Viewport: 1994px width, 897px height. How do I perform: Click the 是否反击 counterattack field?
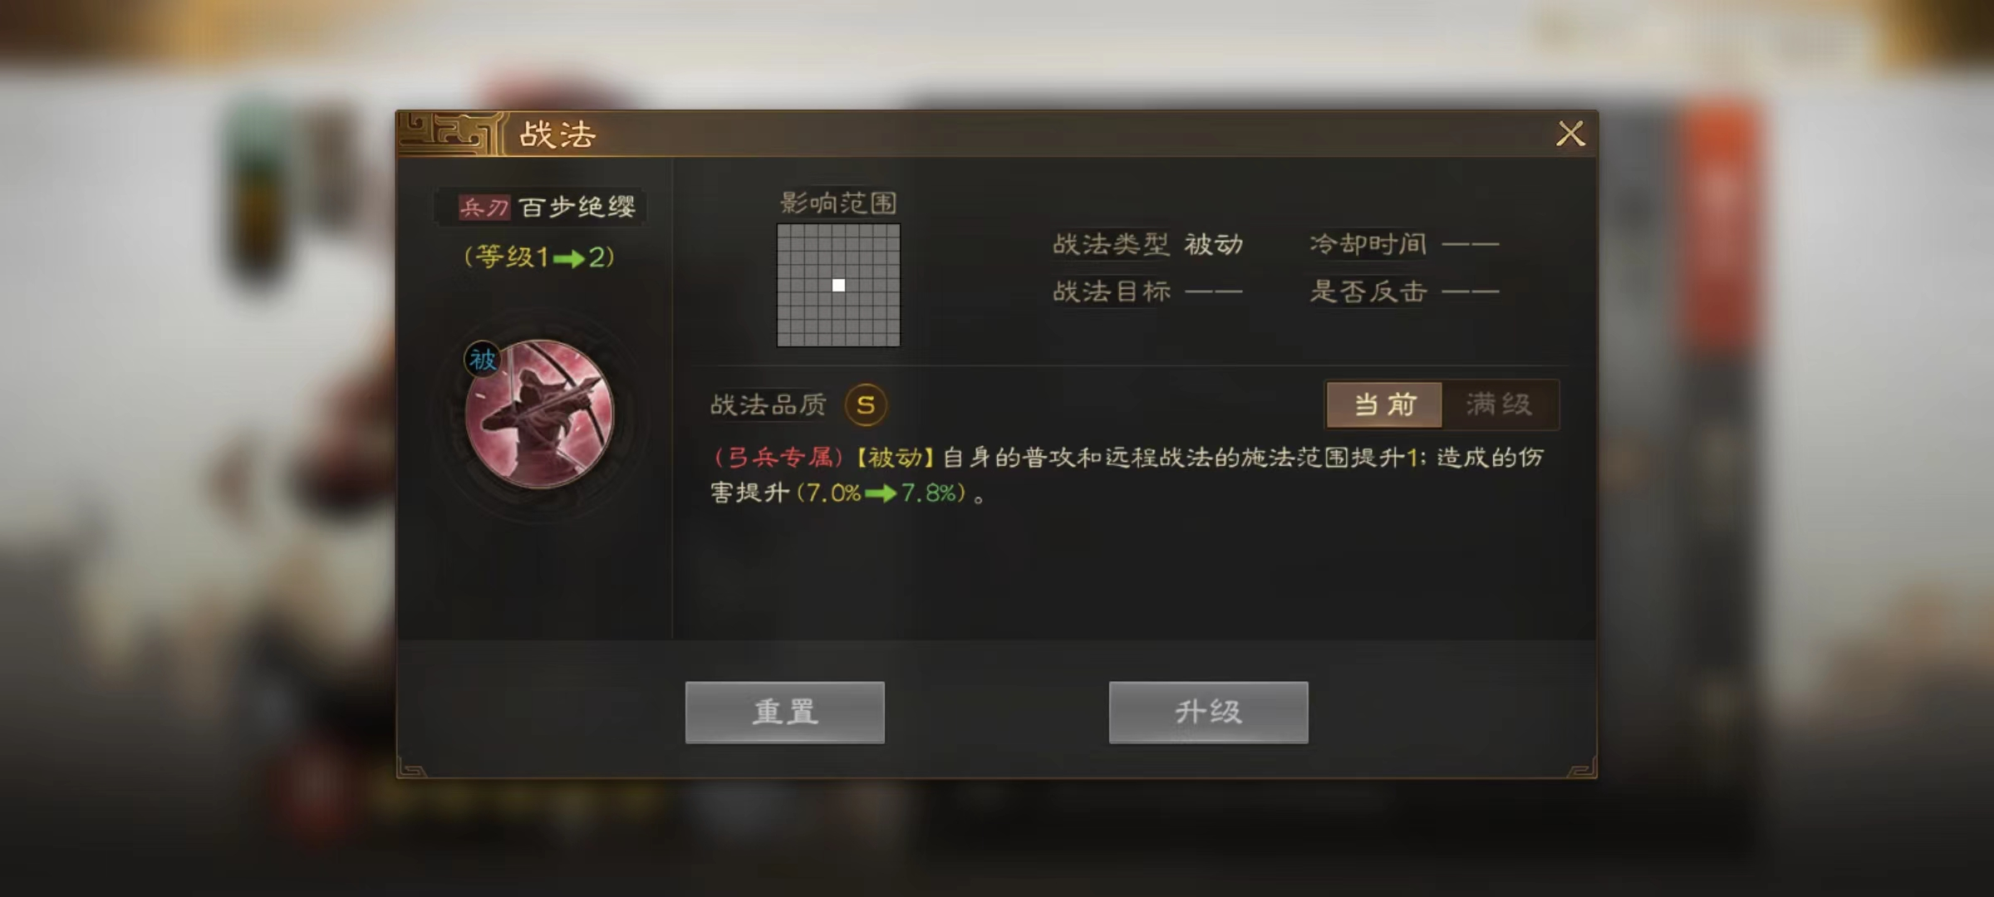(x=1404, y=292)
